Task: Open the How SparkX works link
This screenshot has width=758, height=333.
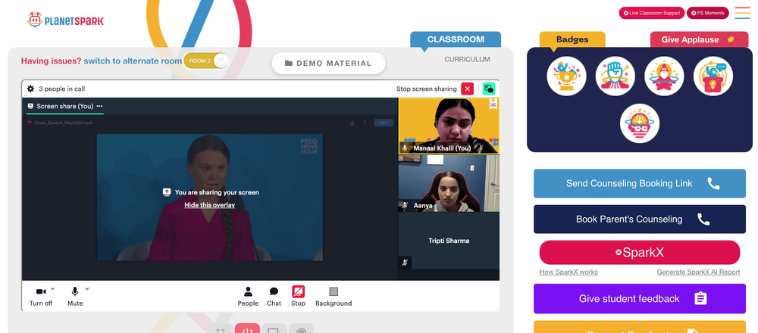Action: click(568, 272)
